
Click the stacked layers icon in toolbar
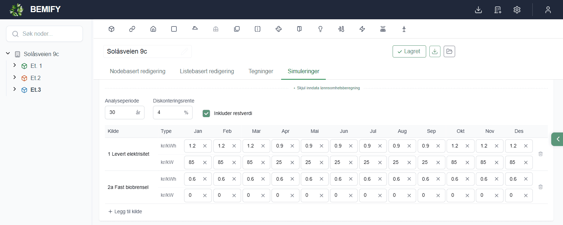237,29
